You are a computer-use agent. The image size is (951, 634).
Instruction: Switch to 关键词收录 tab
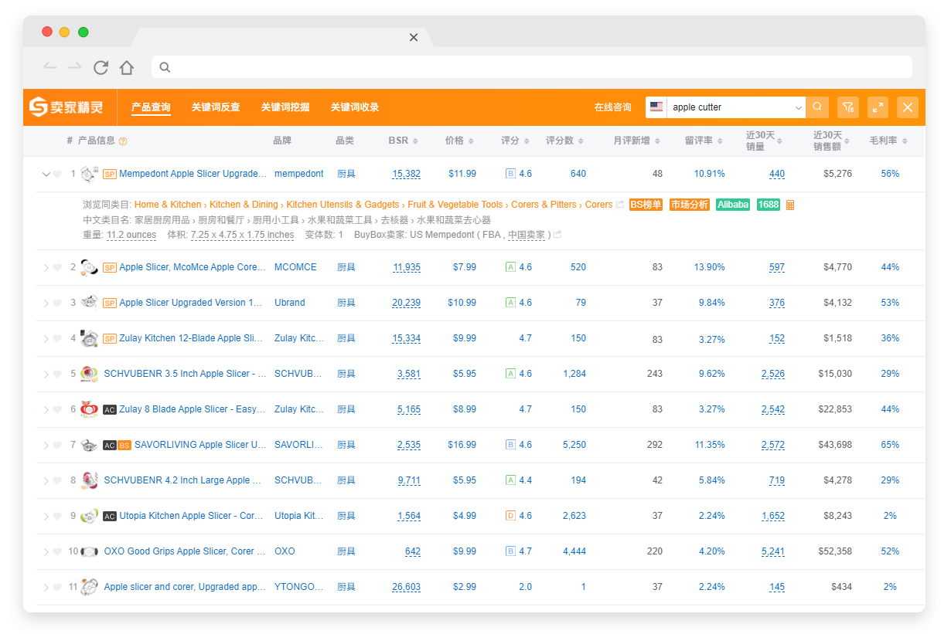tap(355, 107)
